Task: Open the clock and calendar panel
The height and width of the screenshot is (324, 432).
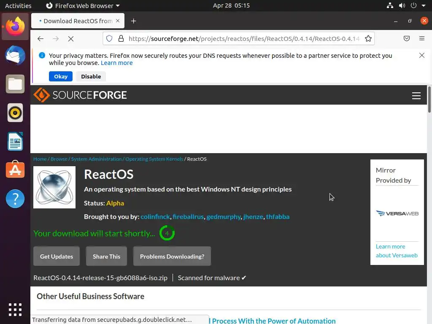Action: (x=231, y=5)
